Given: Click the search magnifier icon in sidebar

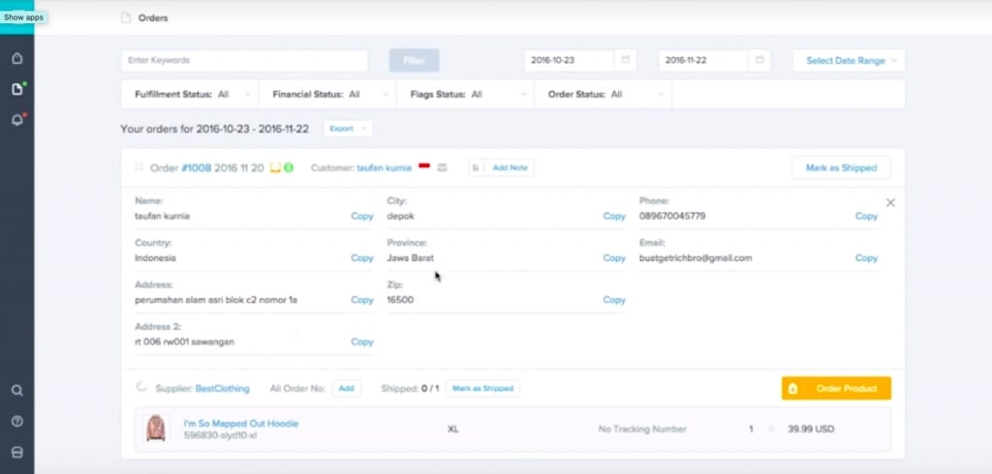Looking at the screenshot, I should click(16, 391).
